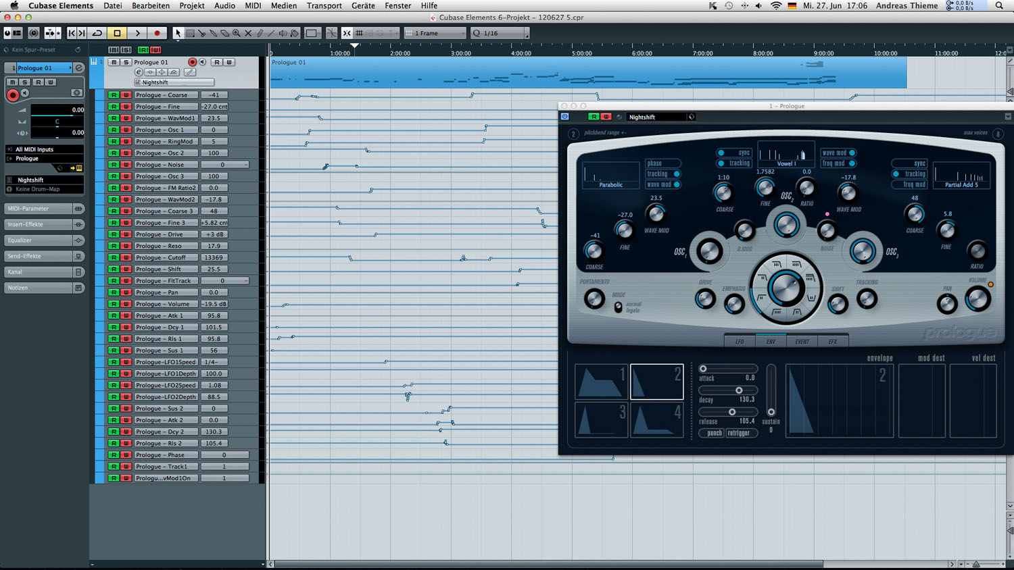Expand the Notizen inspector section

point(44,288)
